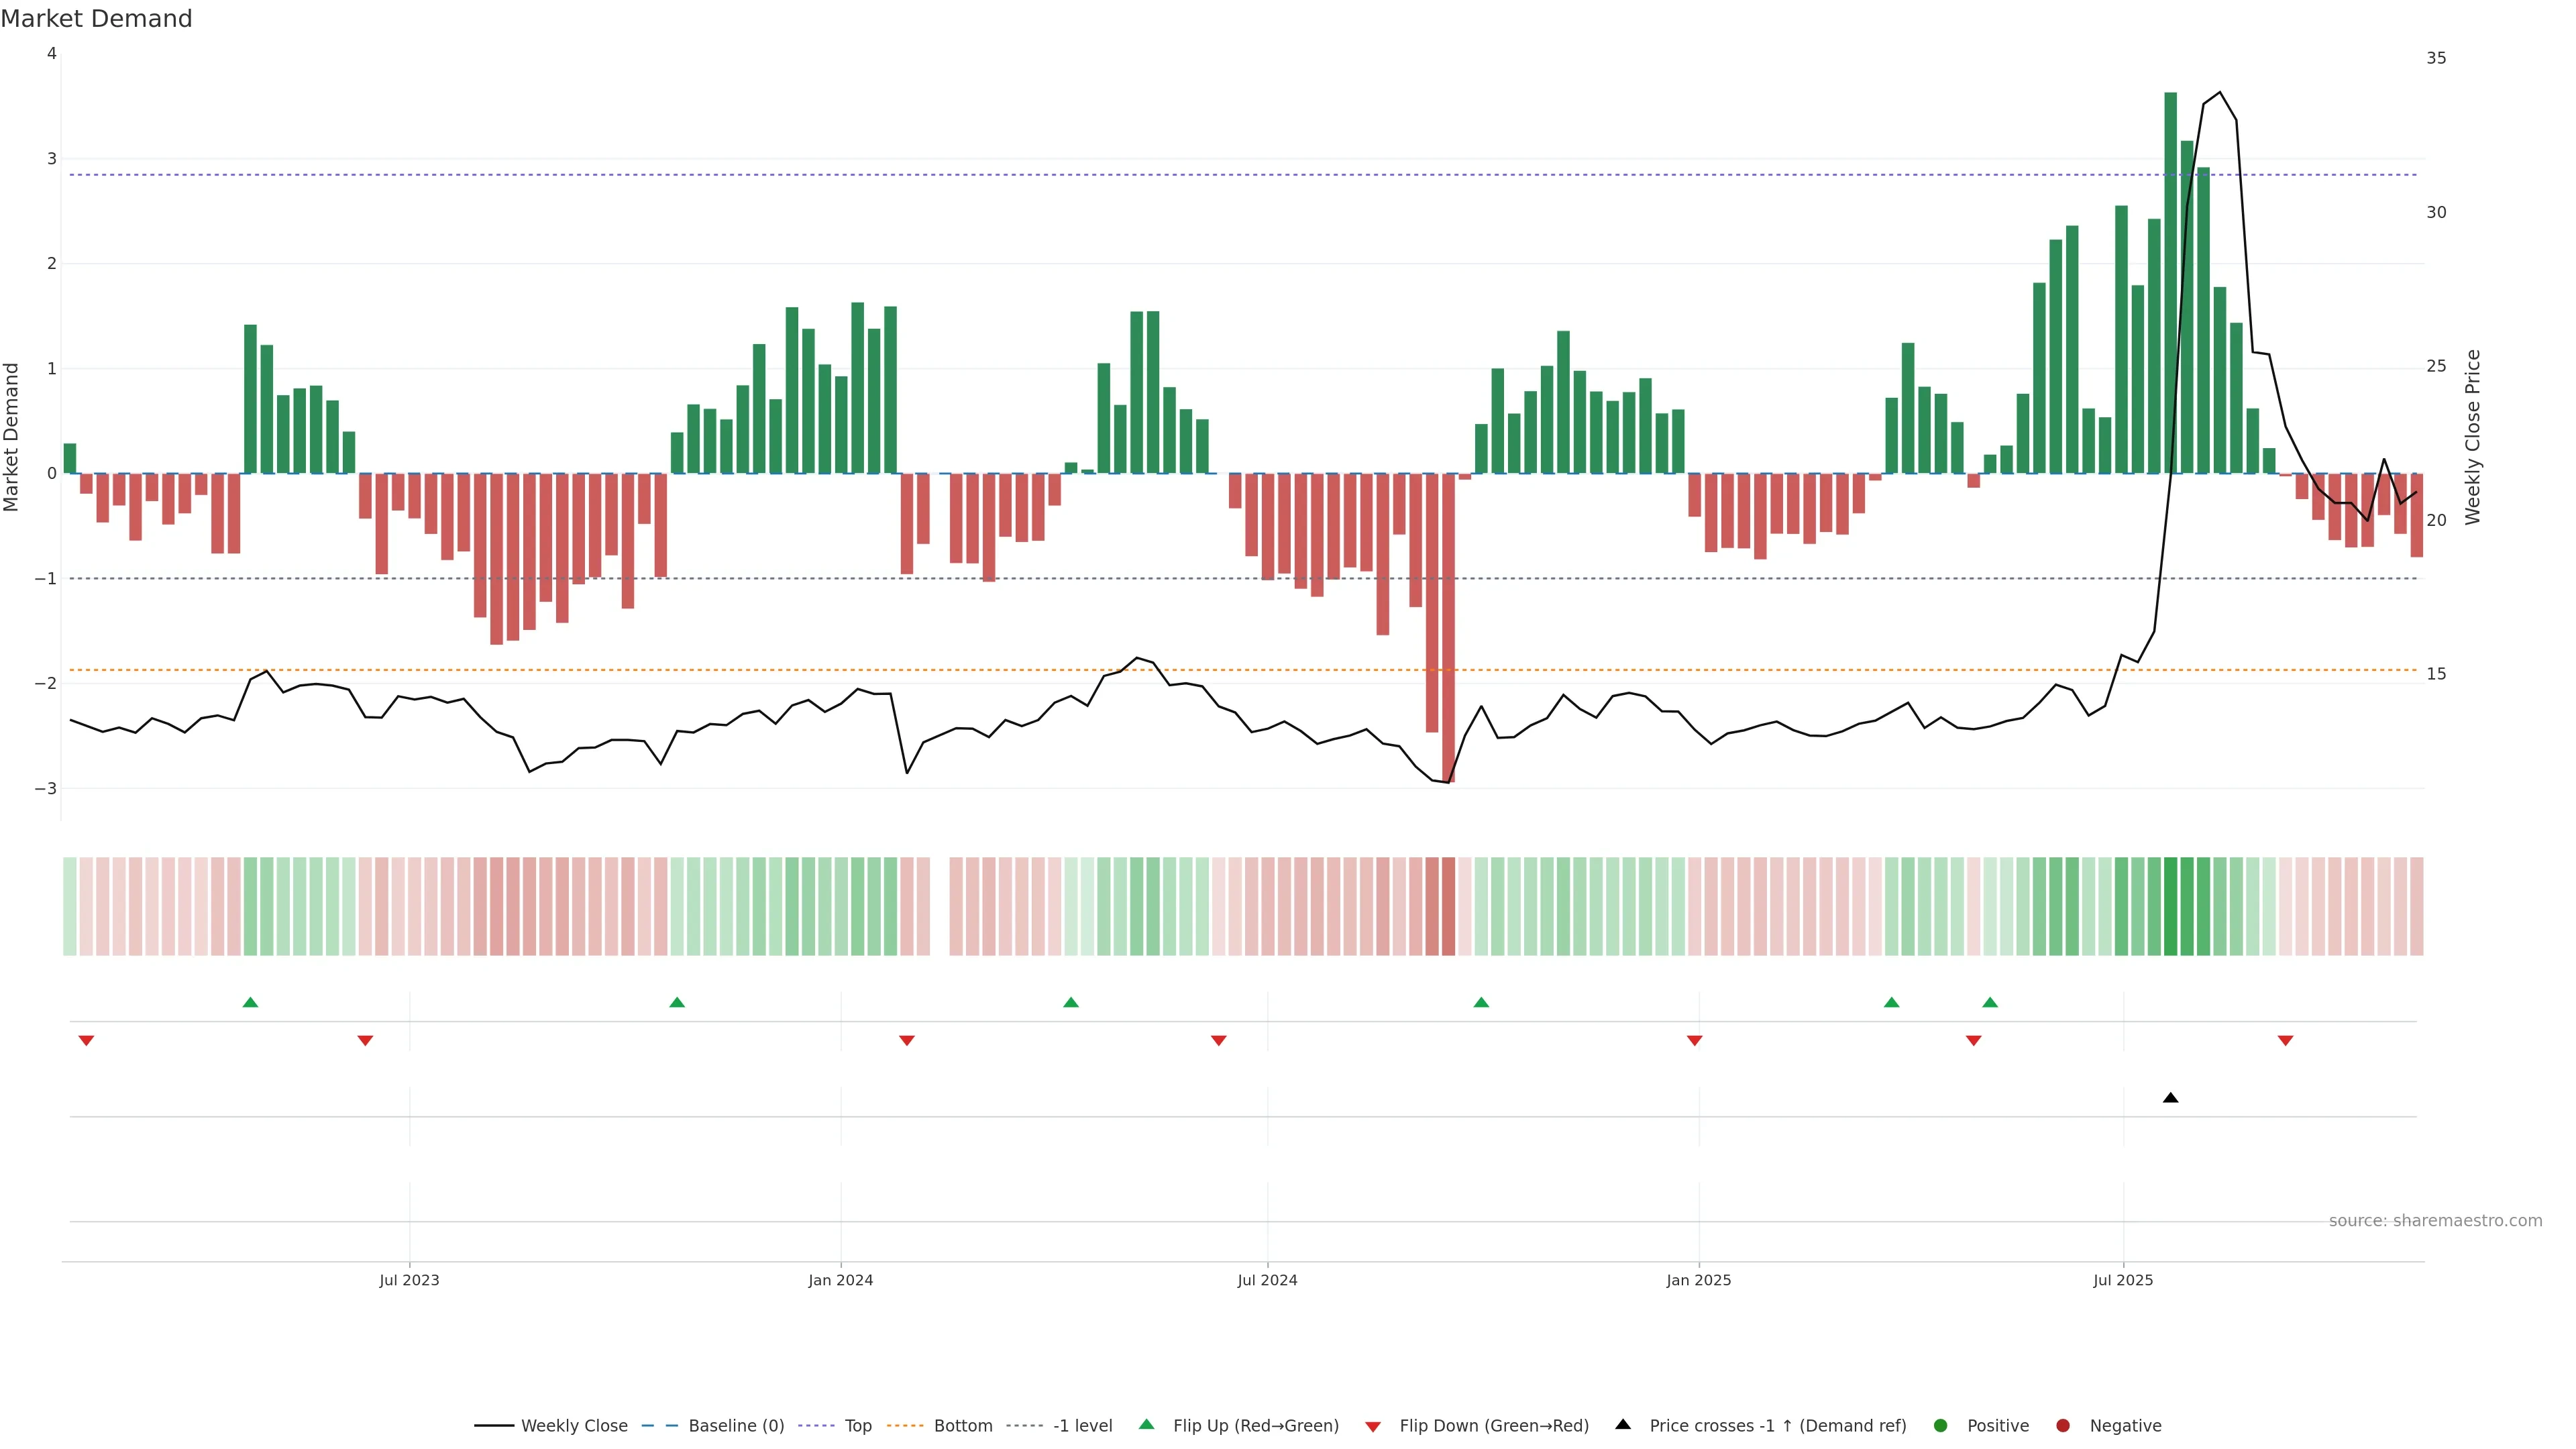
Task: Click the last red flip-down marker after Jul 2025
Action: pyautogui.click(x=2285, y=1041)
